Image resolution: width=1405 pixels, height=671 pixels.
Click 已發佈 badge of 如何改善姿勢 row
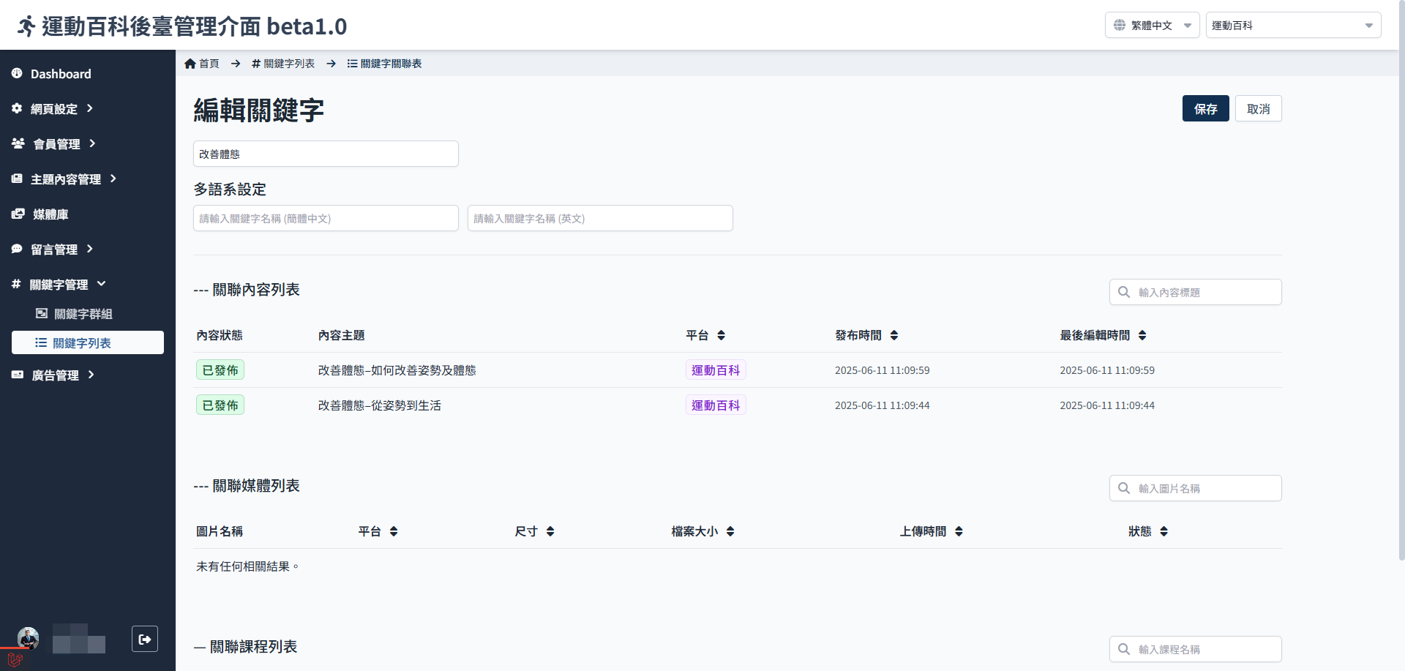[x=220, y=370]
